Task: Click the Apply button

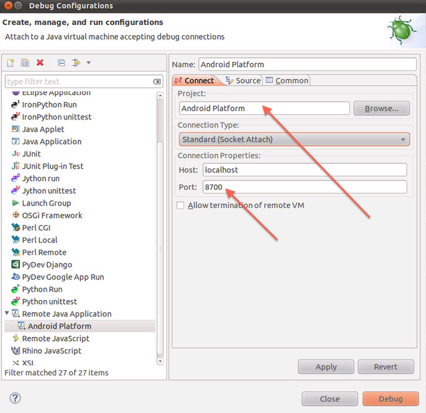Action: (326, 367)
